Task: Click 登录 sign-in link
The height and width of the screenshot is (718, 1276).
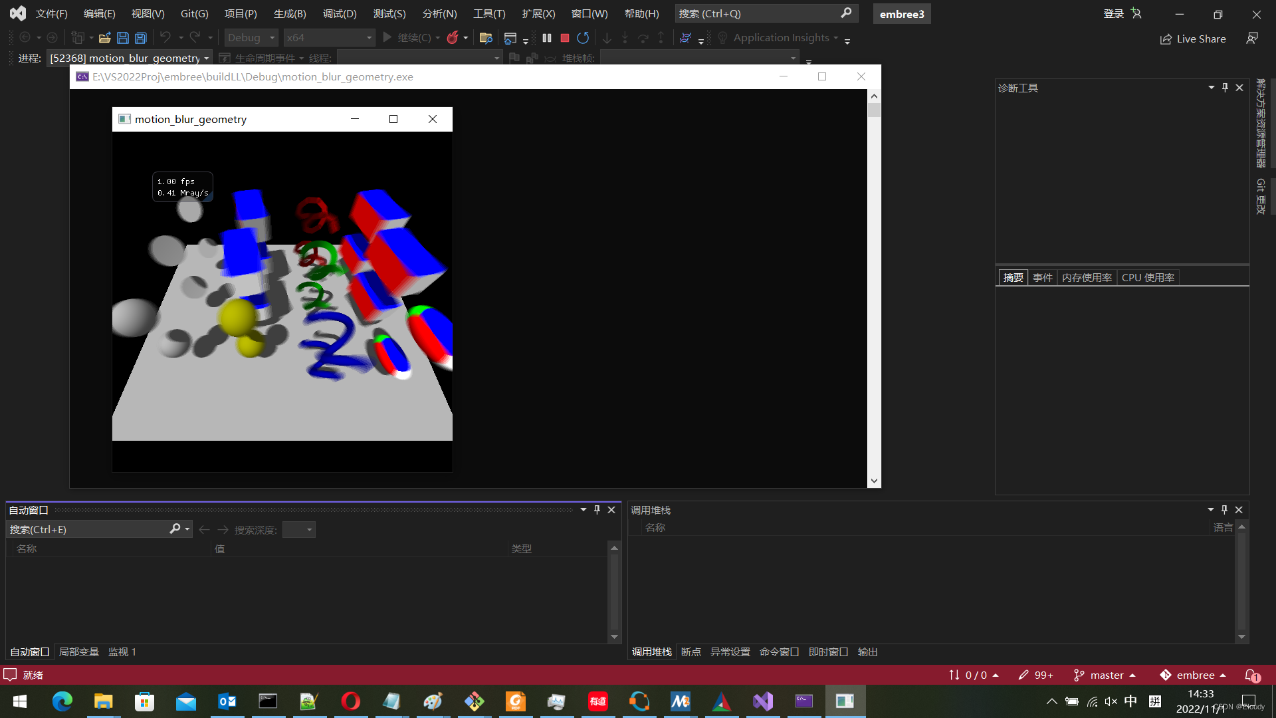Action: click(1113, 13)
